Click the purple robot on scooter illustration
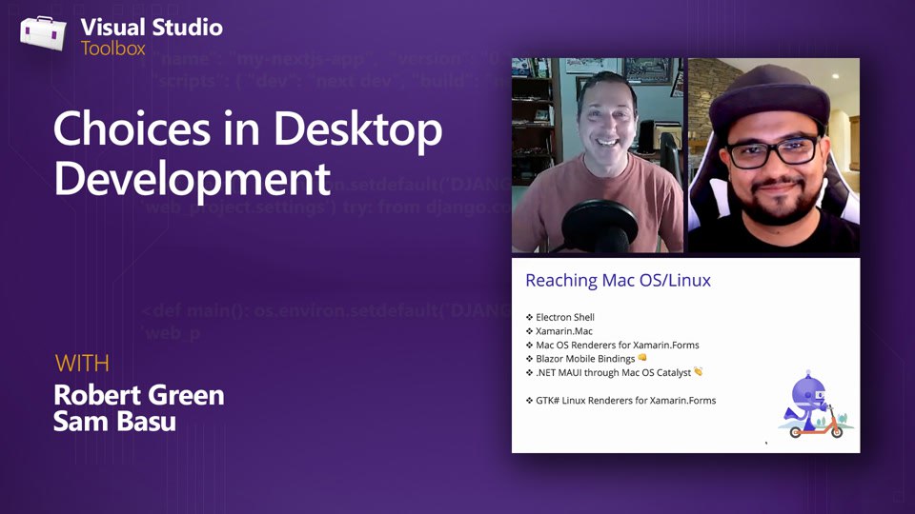Image resolution: width=915 pixels, height=514 pixels. click(x=815, y=404)
